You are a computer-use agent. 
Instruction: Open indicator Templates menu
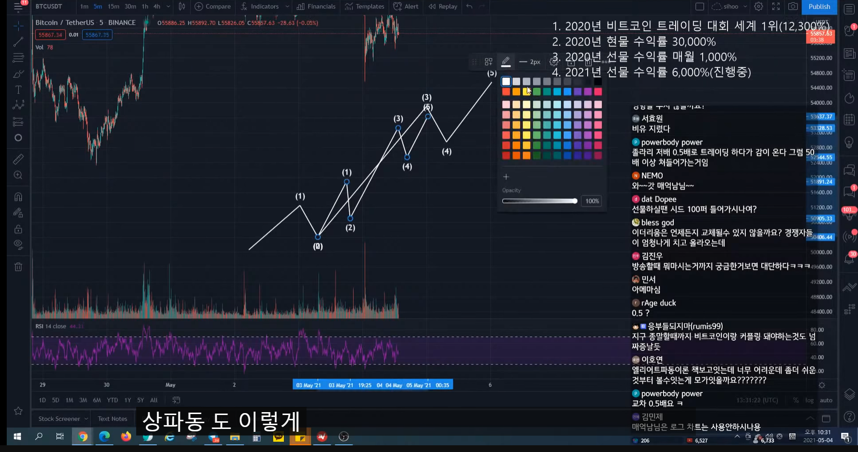pos(364,7)
